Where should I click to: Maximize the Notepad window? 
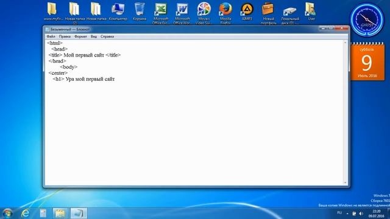pos(331,29)
